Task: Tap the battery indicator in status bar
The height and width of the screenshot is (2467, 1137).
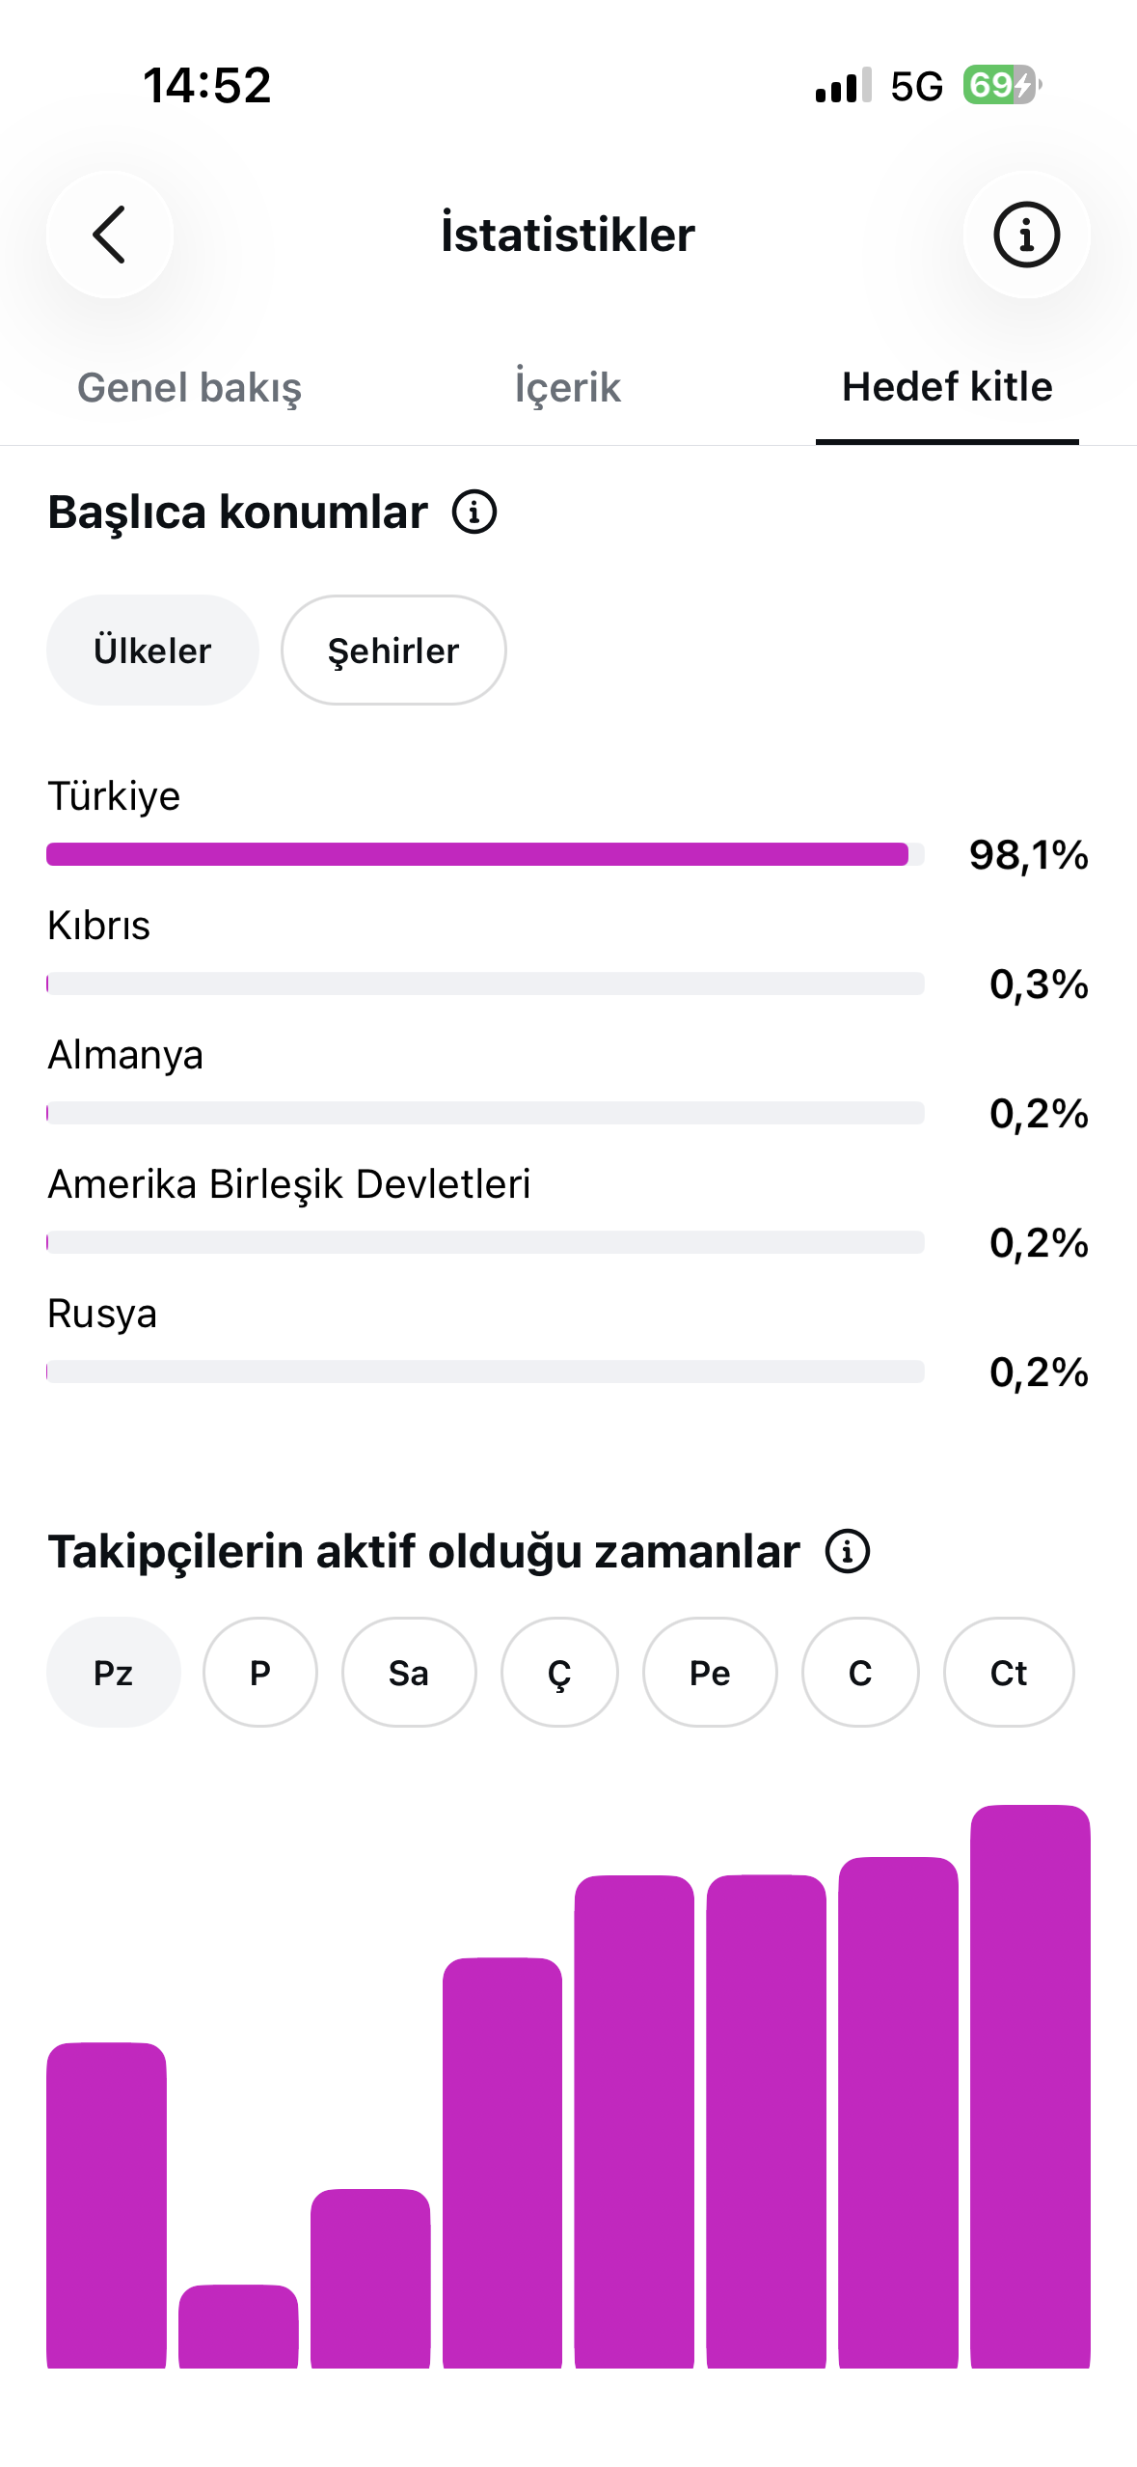Action: tap(1001, 85)
